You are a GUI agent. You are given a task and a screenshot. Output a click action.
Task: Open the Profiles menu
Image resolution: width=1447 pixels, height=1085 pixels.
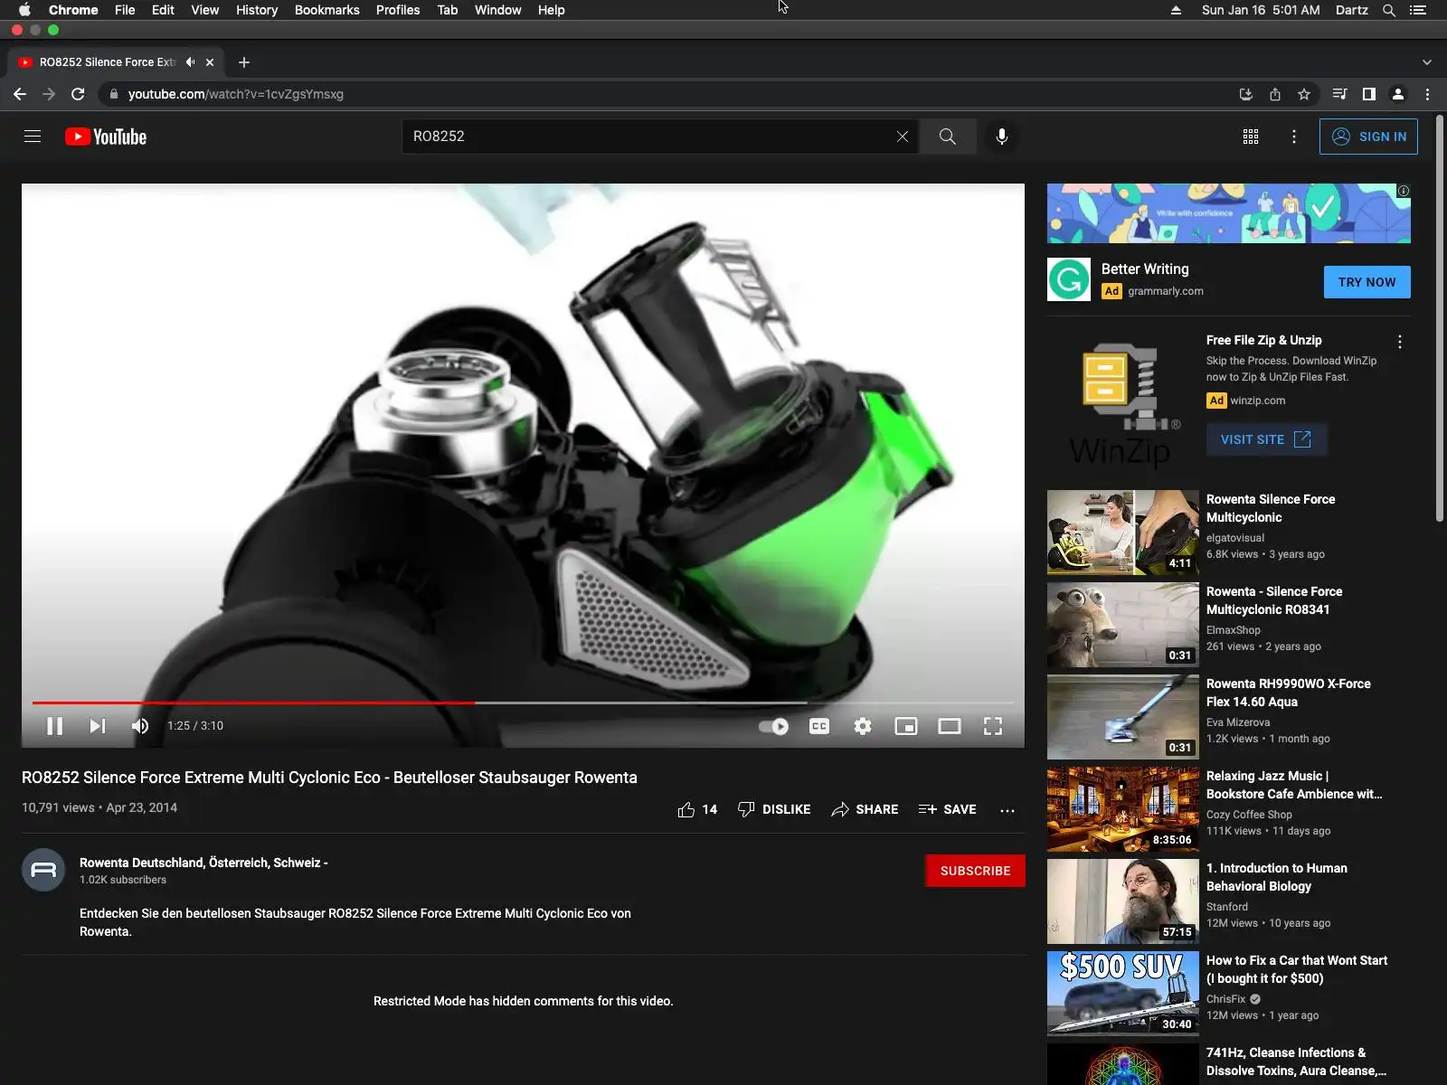pos(398,10)
